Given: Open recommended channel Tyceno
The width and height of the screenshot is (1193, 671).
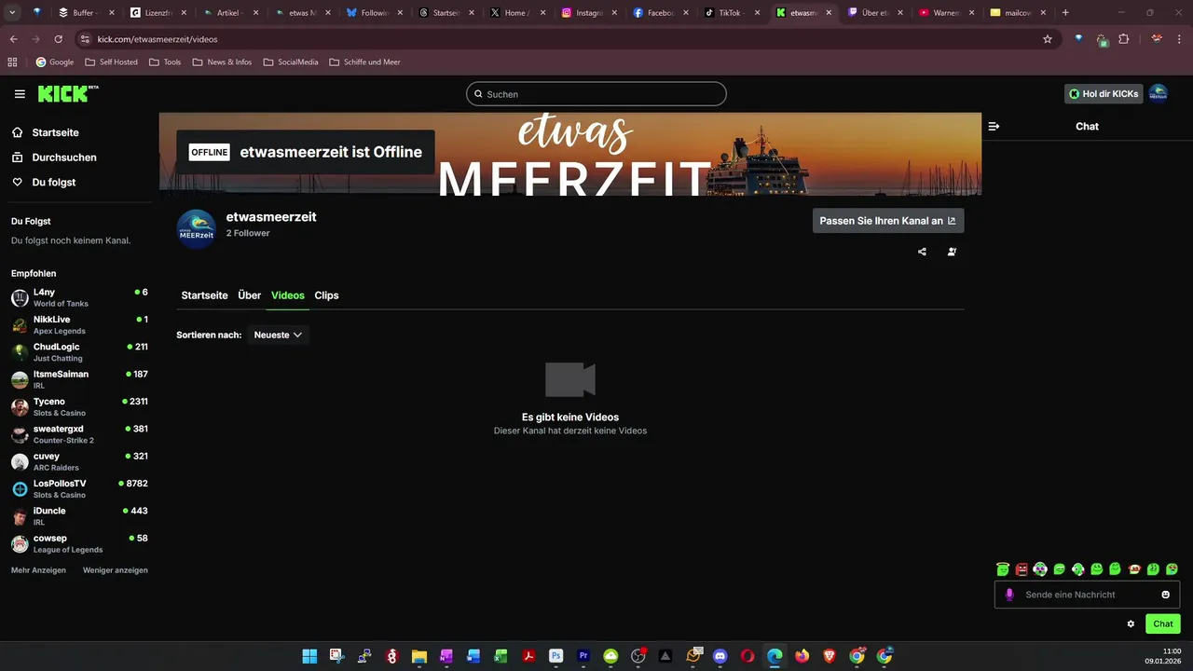Looking at the screenshot, I should (x=79, y=407).
